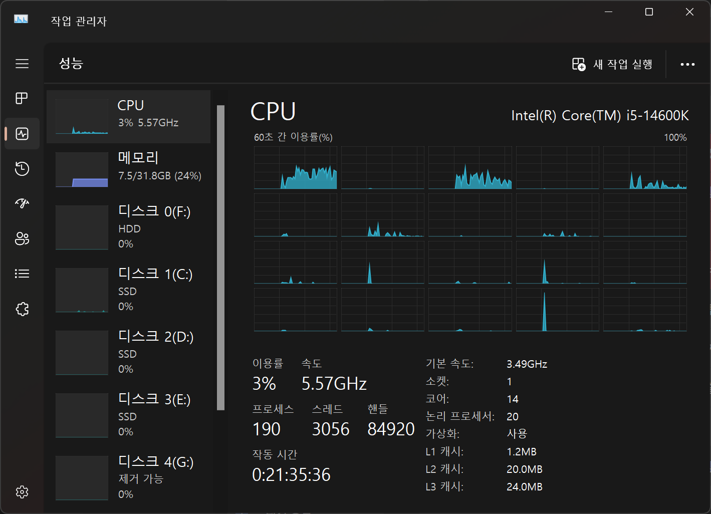Click the resource list vertical scrollbar
This screenshot has height=514, width=711.
point(220,258)
